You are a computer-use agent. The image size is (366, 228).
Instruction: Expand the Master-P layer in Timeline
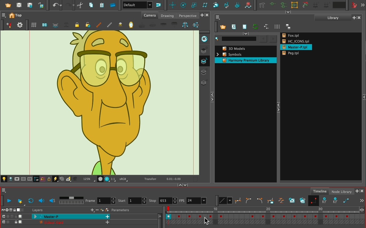(x=36, y=217)
